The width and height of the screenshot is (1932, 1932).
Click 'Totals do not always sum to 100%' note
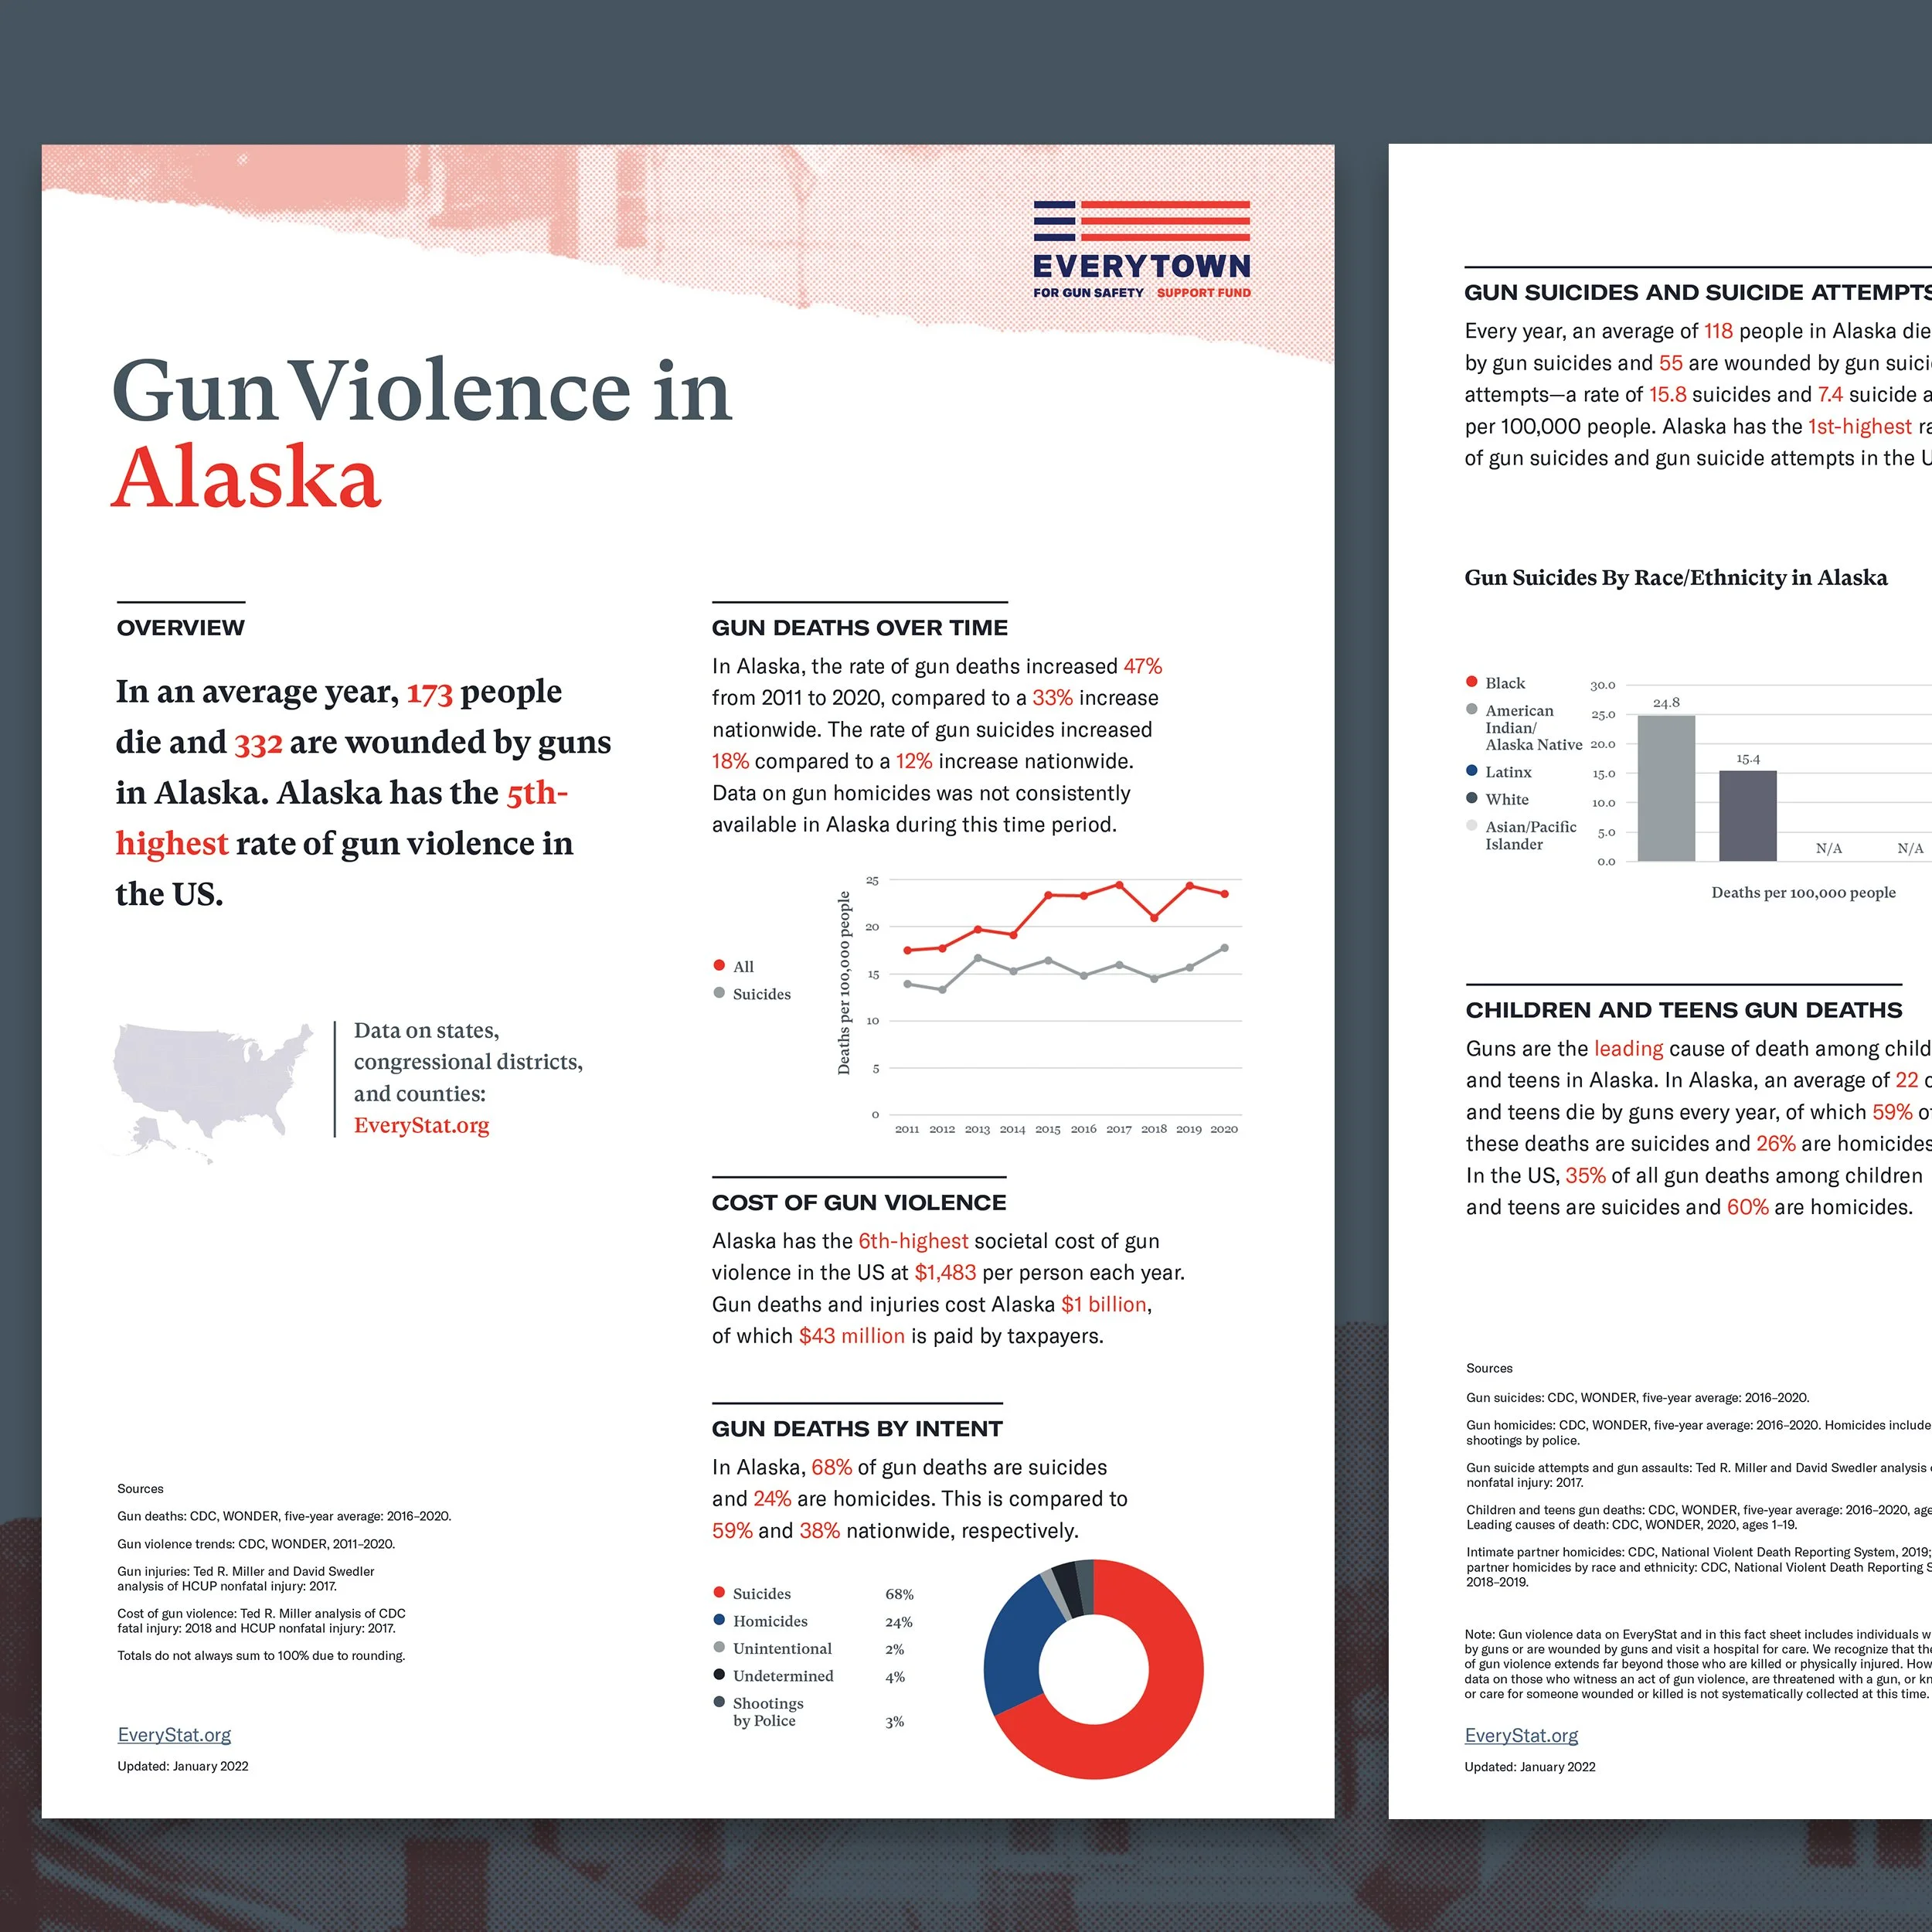coord(261,1656)
